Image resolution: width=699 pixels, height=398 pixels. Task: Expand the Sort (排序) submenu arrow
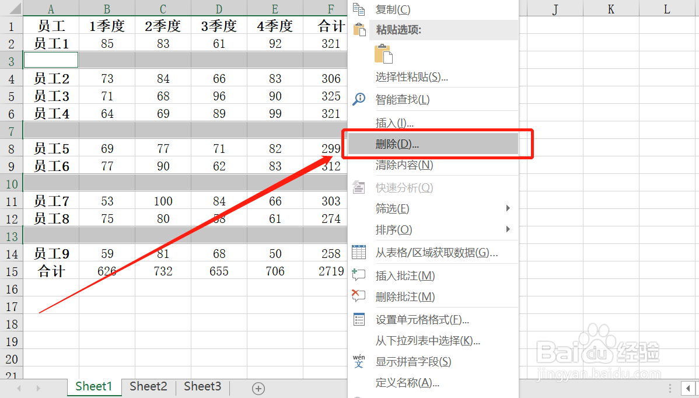click(x=507, y=229)
